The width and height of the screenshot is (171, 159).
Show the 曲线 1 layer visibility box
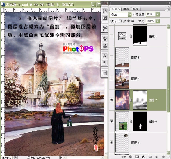coord(111,36)
